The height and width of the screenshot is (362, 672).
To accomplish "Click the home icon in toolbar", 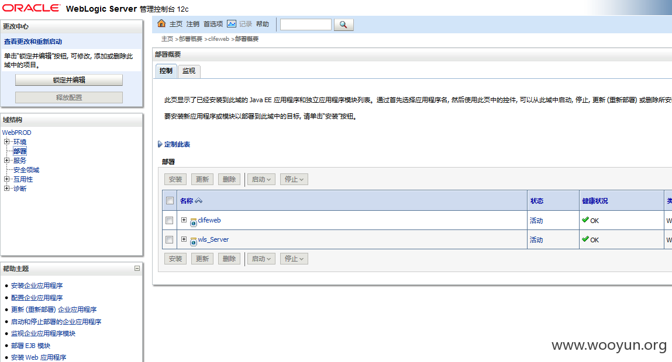I will point(161,23).
